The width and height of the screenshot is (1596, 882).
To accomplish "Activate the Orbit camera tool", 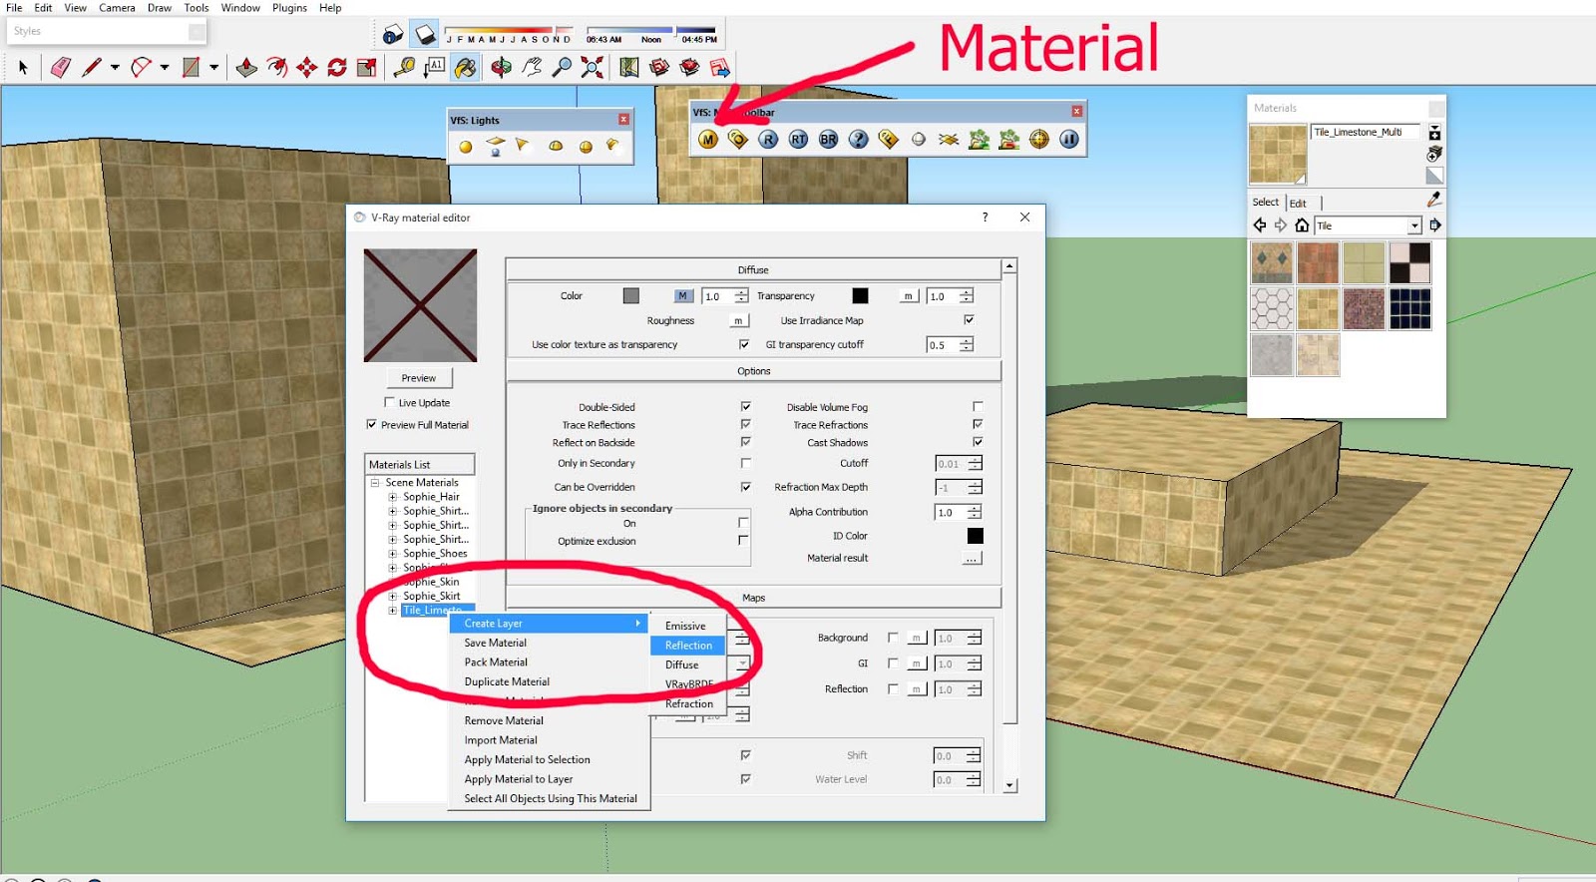I will tap(501, 68).
